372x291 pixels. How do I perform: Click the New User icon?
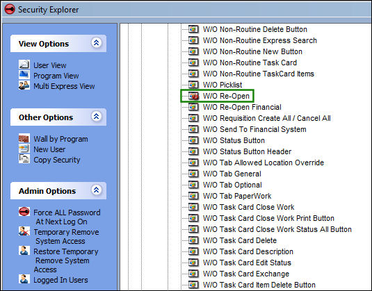[x=24, y=149]
